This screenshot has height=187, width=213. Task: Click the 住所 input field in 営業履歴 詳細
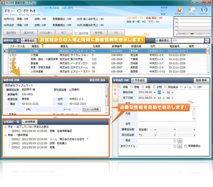coord(167,124)
